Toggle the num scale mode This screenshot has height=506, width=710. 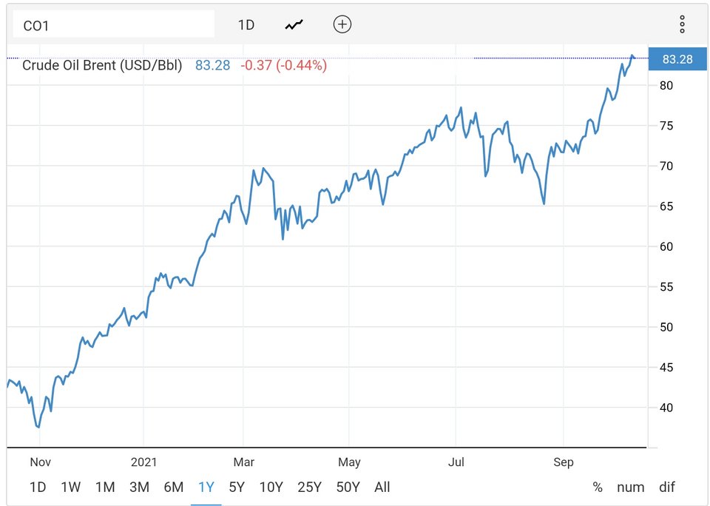tap(631, 487)
